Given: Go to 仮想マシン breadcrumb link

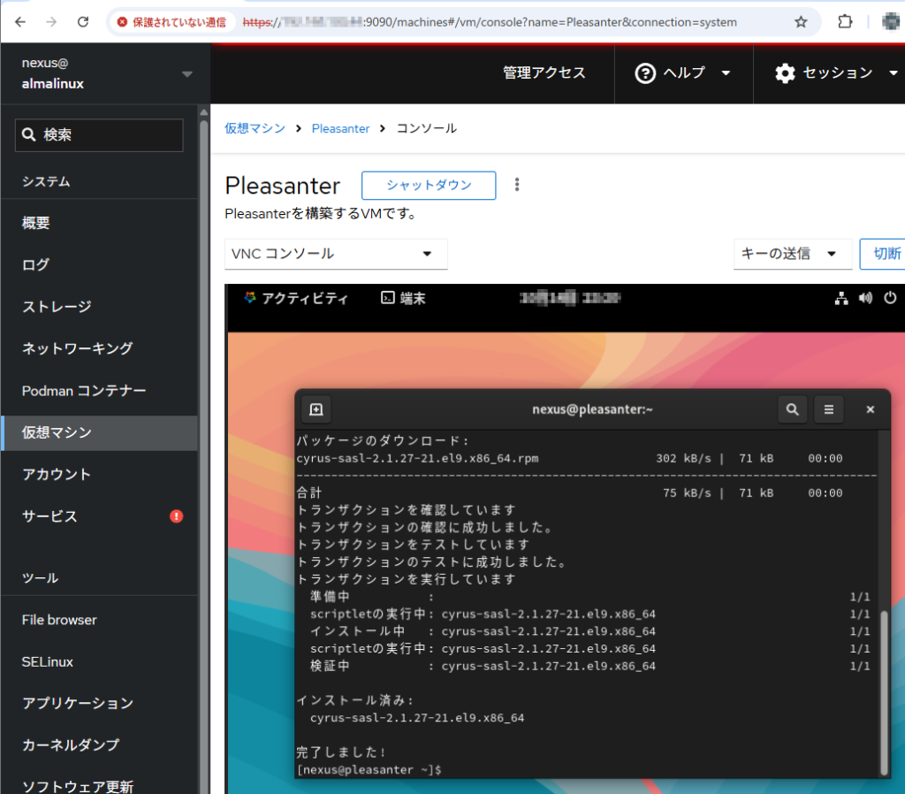Looking at the screenshot, I should [x=255, y=128].
